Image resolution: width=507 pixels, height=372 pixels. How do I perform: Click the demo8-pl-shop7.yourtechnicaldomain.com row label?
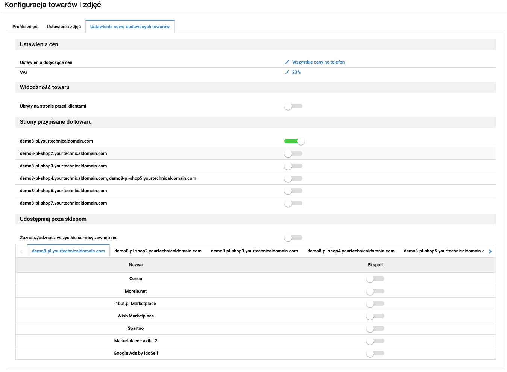64,203
